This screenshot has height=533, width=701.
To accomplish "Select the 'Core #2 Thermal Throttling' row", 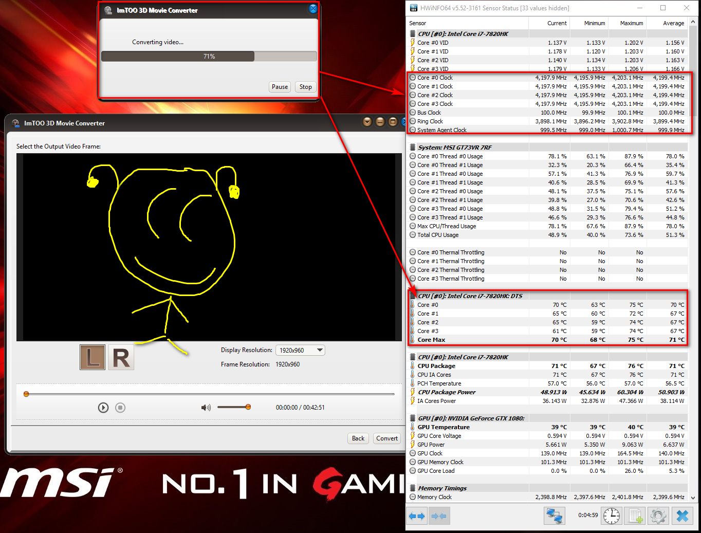I will [x=548, y=270].
